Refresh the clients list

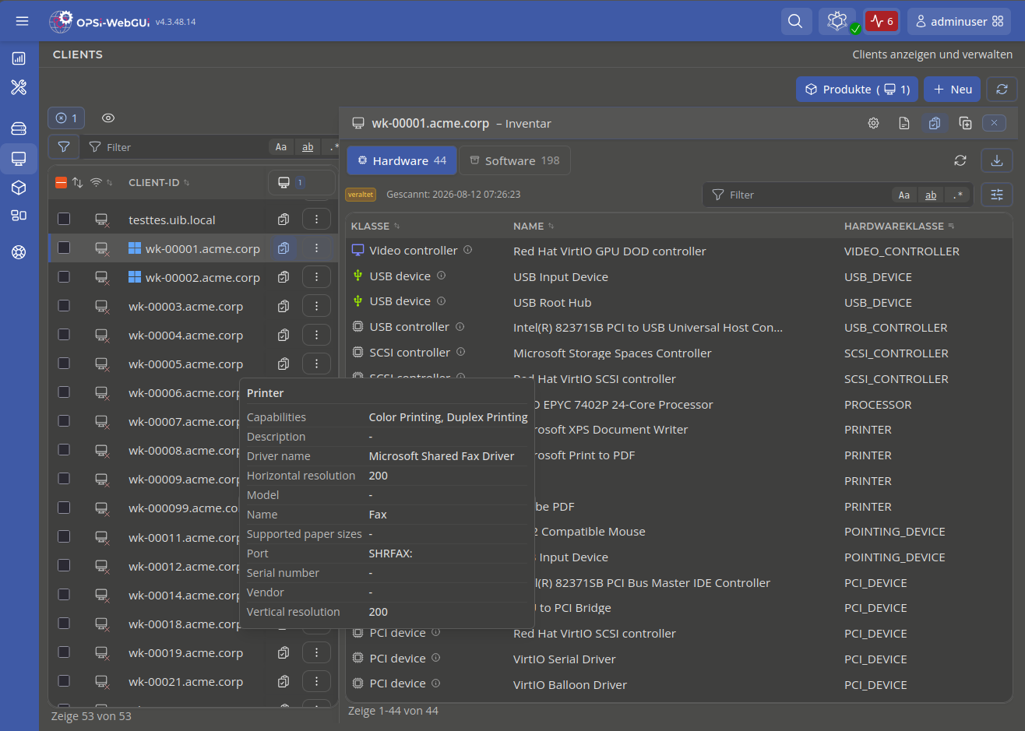(1002, 90)
